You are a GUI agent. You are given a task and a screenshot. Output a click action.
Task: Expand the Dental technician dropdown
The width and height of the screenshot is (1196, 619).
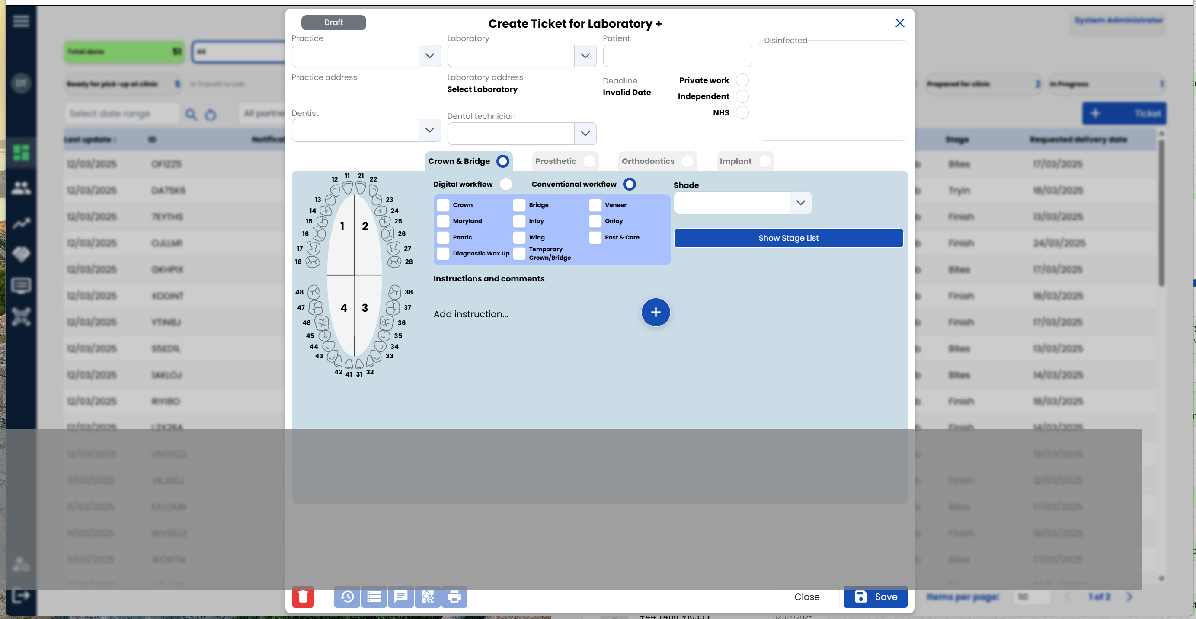(x=585, y=133)
